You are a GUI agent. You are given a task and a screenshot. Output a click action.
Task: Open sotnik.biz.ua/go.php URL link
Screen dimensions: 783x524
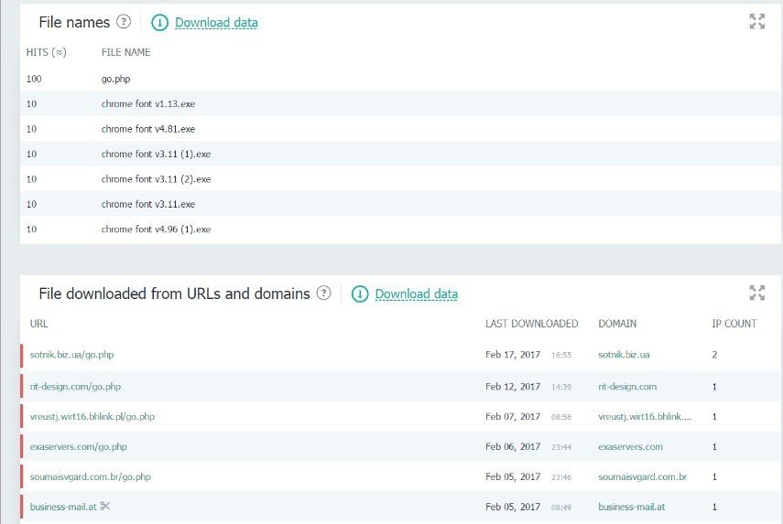[x=72, y=355]
